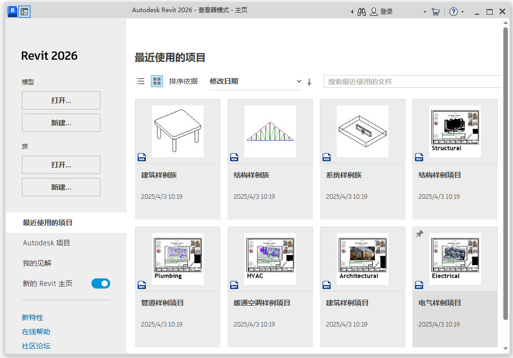
Task: Click the search (binoculars) icon in title bar
Action: point(362,11)
